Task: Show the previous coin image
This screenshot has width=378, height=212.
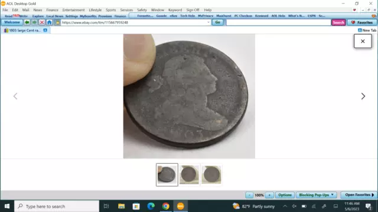Action: (15, 96)
